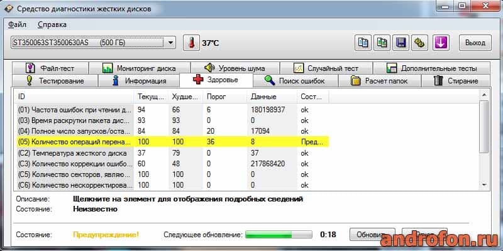The image size is (503, 251).
Task: Select row (C3) Количество коррекции ошибок
Action: click(x=172, y=164)
